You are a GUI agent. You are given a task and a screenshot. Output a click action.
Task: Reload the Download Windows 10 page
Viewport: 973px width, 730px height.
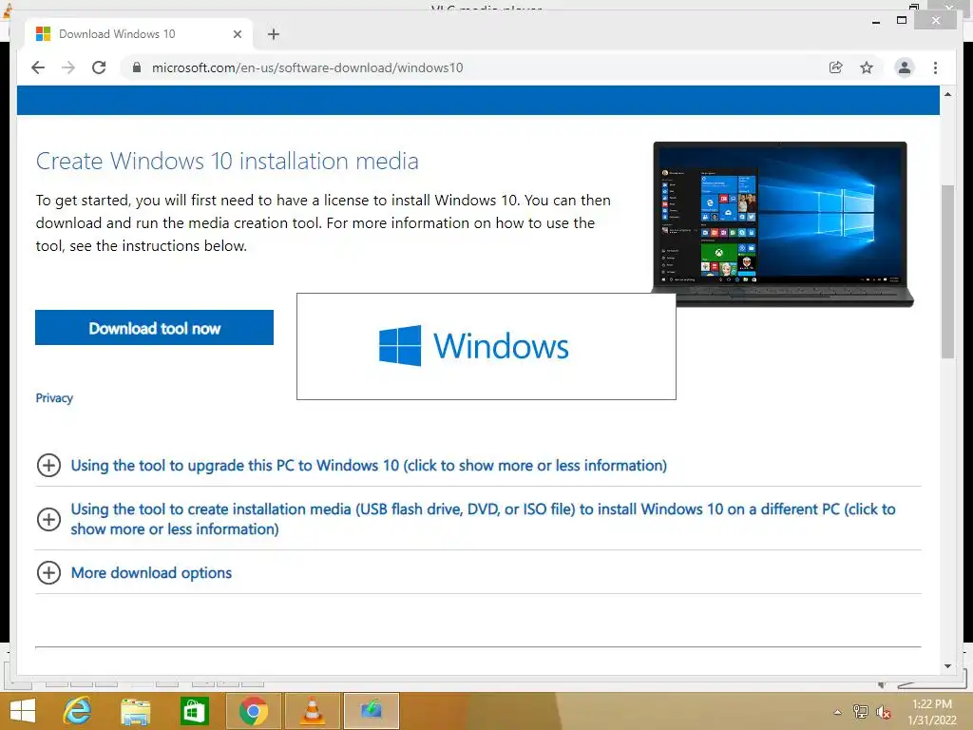(99, 67)
